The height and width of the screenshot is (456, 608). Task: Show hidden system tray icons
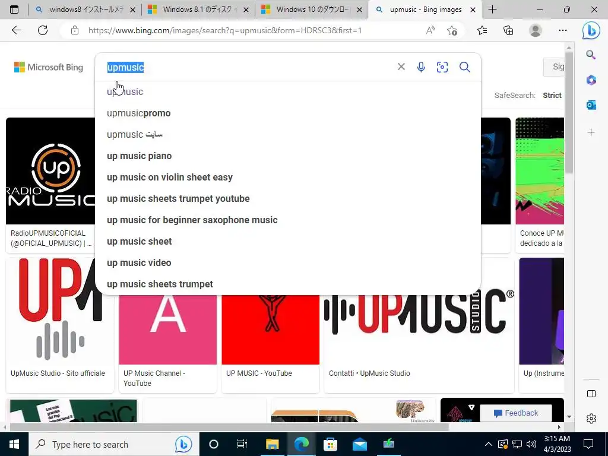point(489,444)
